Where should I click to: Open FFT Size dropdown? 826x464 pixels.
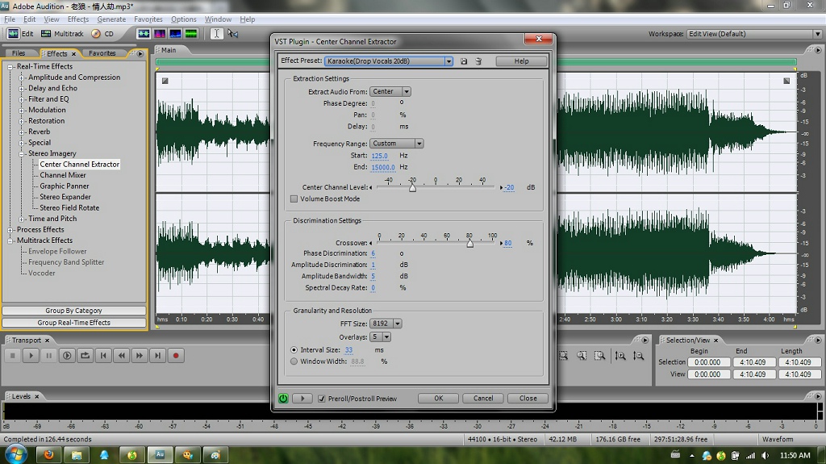click(397, 324)
